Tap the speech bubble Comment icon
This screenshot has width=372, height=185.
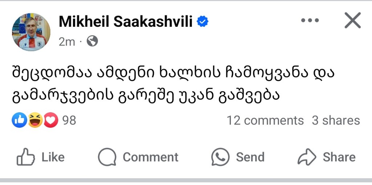click(x=107, y=157)
